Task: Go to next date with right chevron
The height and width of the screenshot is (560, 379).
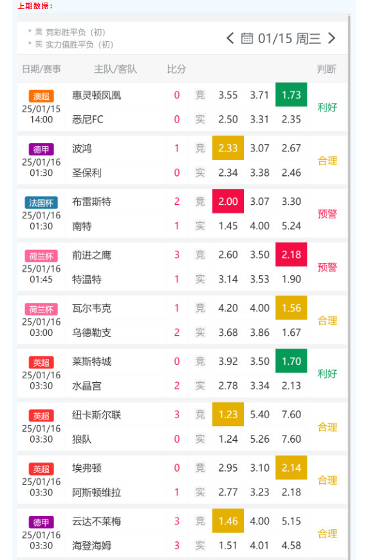Action: 331,38
